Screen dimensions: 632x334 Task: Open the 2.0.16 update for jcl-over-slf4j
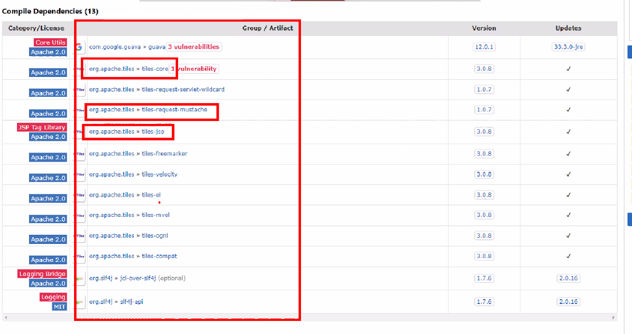(x=569, y=278)
